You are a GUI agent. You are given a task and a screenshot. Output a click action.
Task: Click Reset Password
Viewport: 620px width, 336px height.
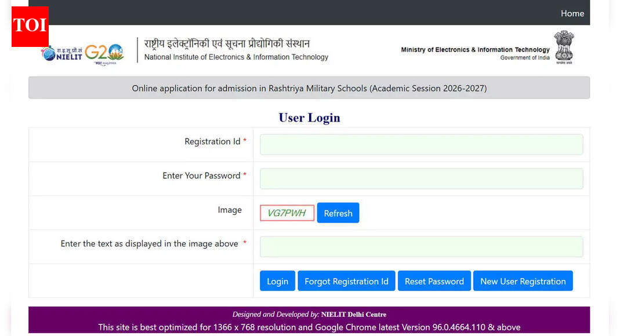tap(434, 281)
